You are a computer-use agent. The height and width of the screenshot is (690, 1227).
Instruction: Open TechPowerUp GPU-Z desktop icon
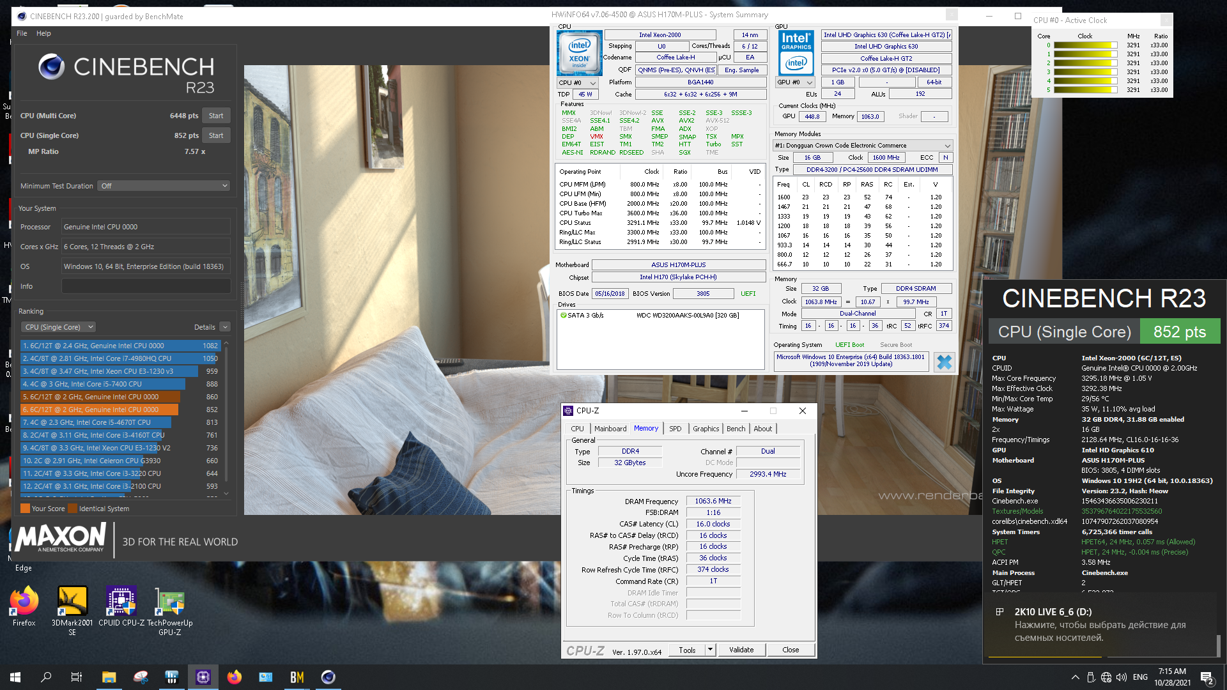(x=169, y=603)
